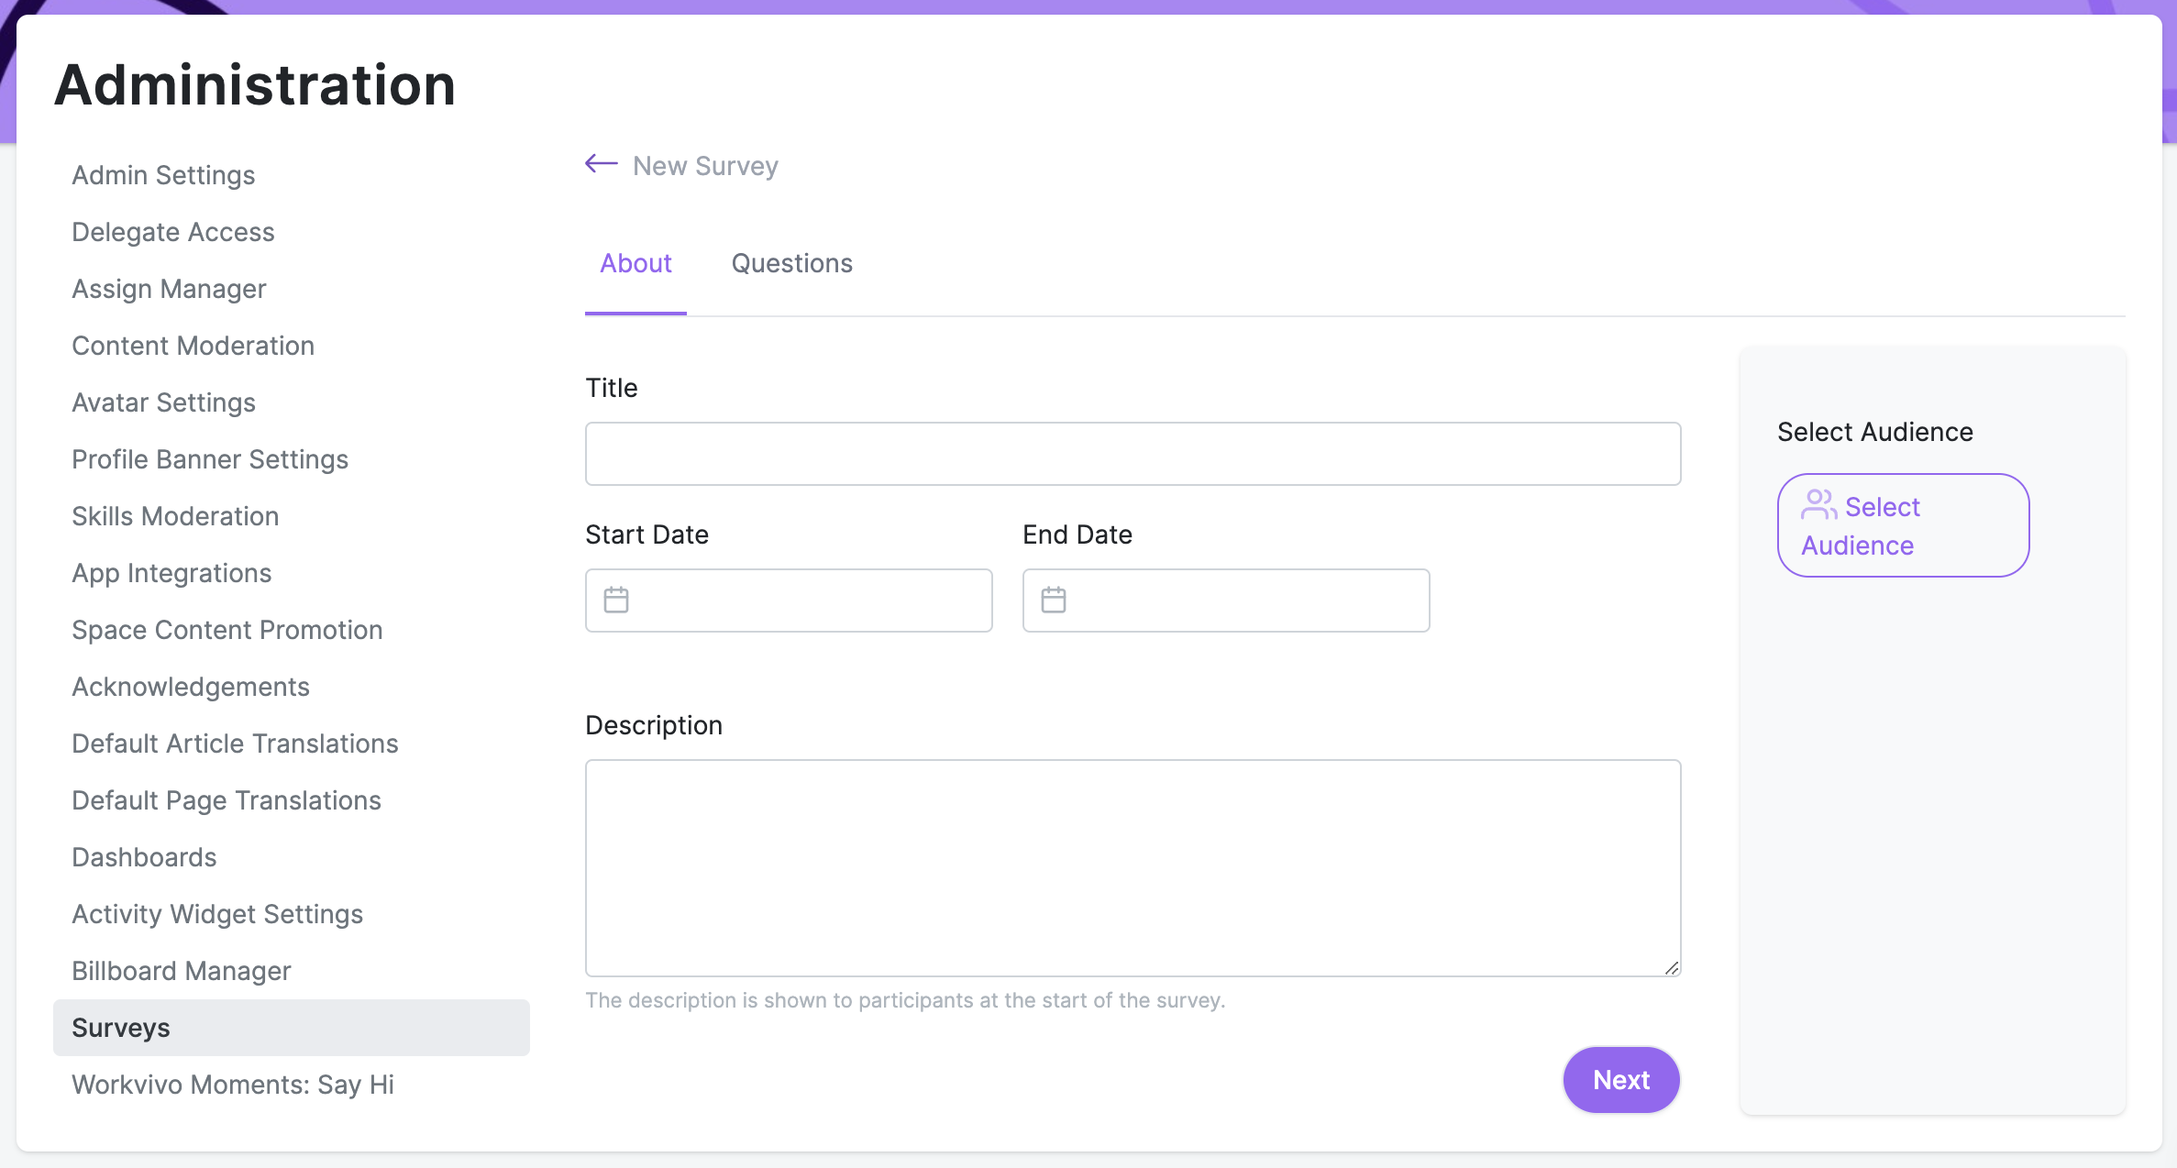Open the Dashboards admin page
Image resolution: width=2177 pixels, height=1168 pixels.
pyautogui.click(x=144, y=857)
